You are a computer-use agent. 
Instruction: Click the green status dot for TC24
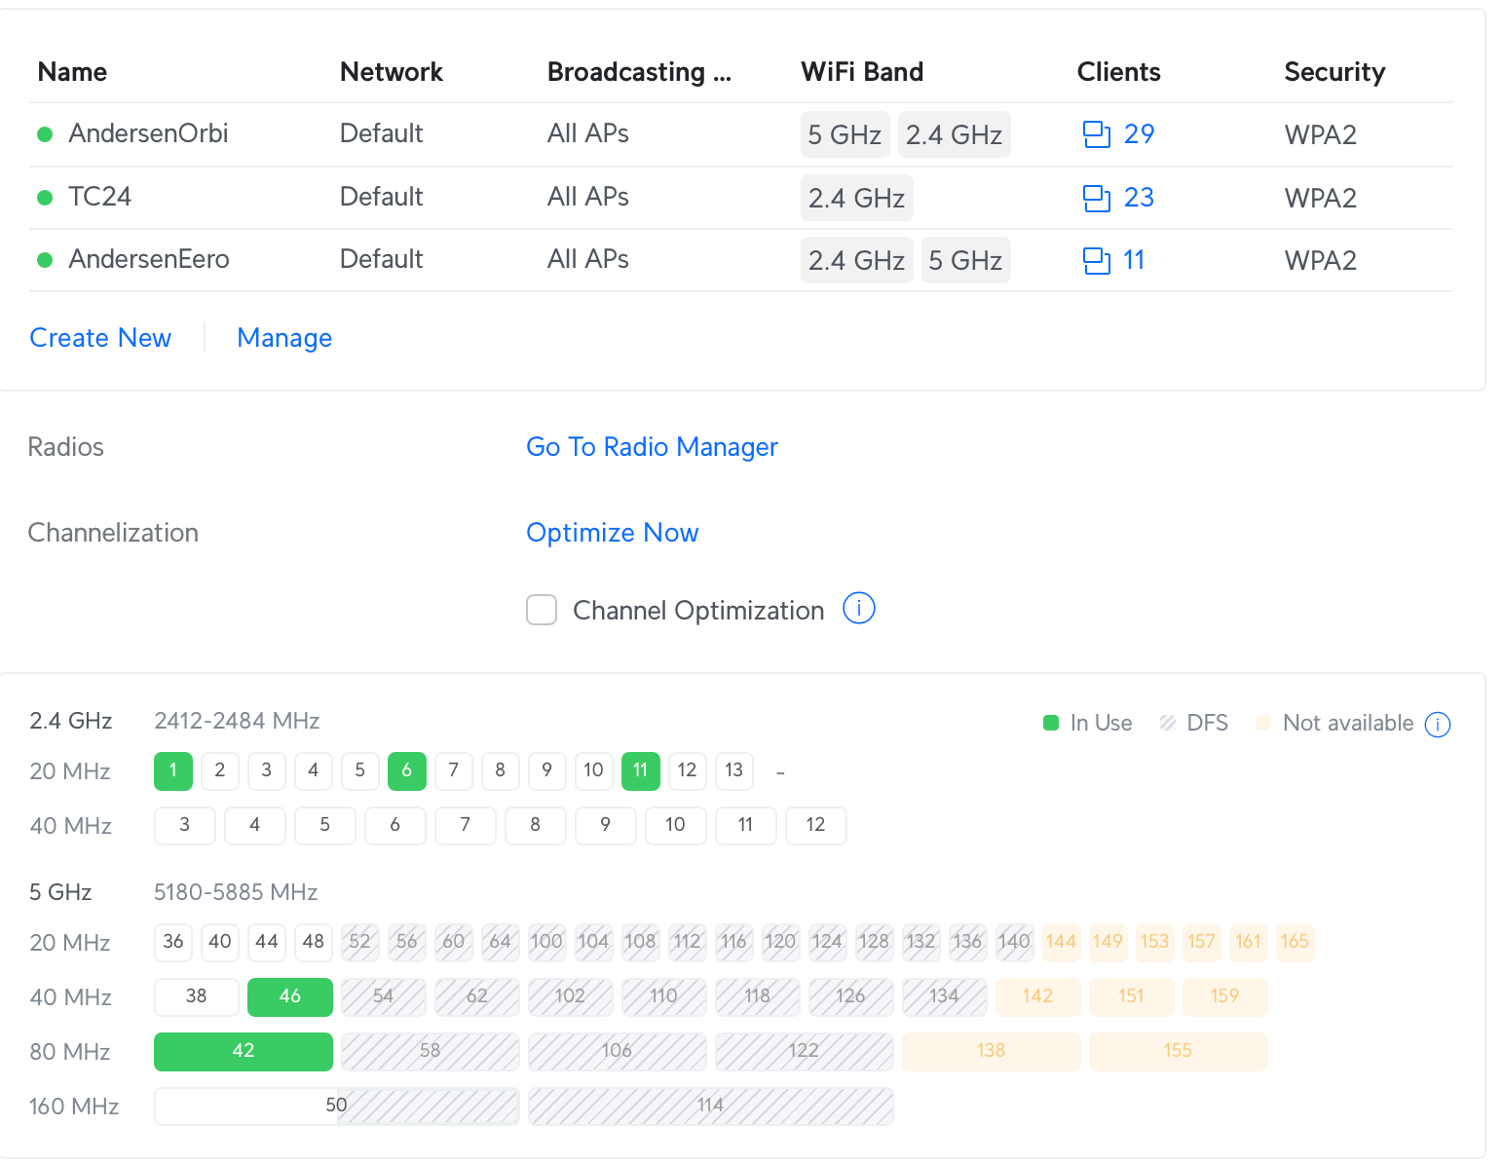pyautogui.click(x=45, y=198)
